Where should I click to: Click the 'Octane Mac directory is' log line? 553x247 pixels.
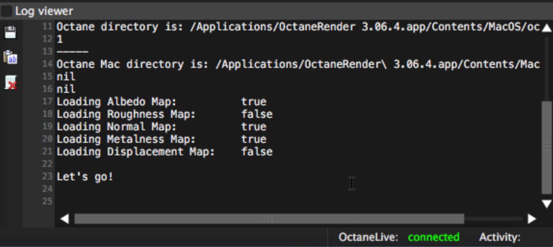298,64
